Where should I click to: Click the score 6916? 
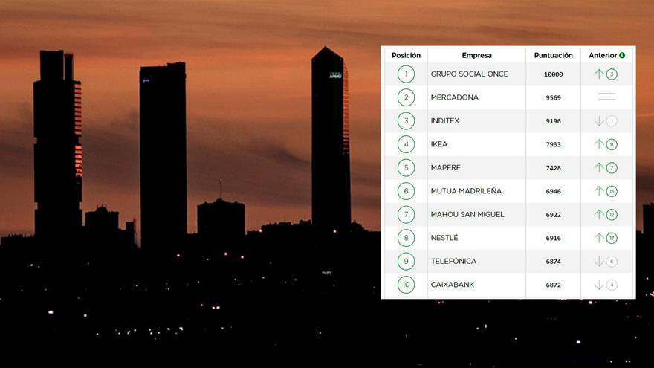pos(553,238)
